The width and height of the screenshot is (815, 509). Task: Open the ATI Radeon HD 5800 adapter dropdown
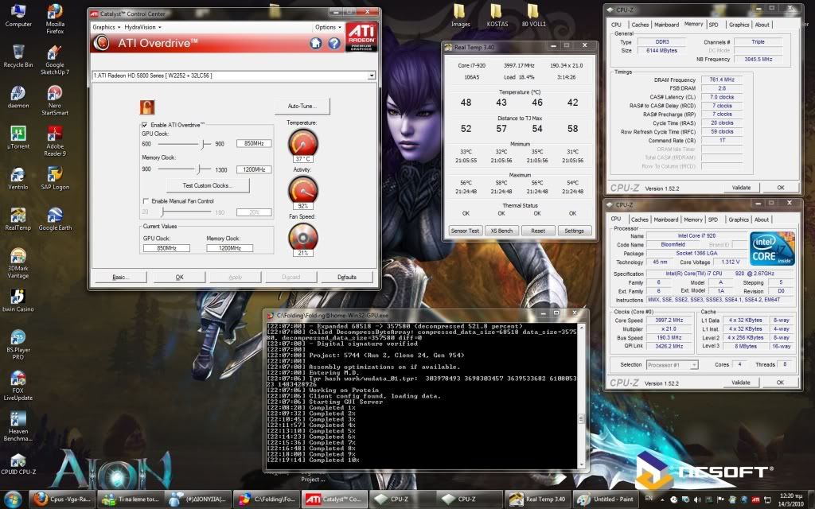pos(370,76)
